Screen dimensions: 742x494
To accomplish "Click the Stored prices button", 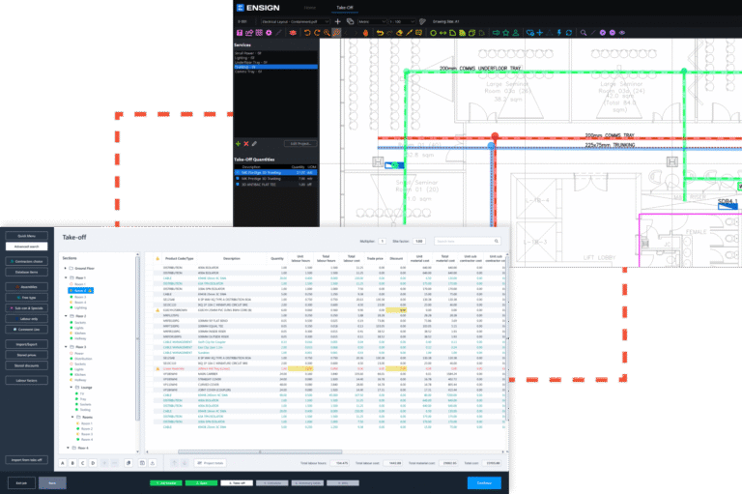I will [x=26, y=355].
